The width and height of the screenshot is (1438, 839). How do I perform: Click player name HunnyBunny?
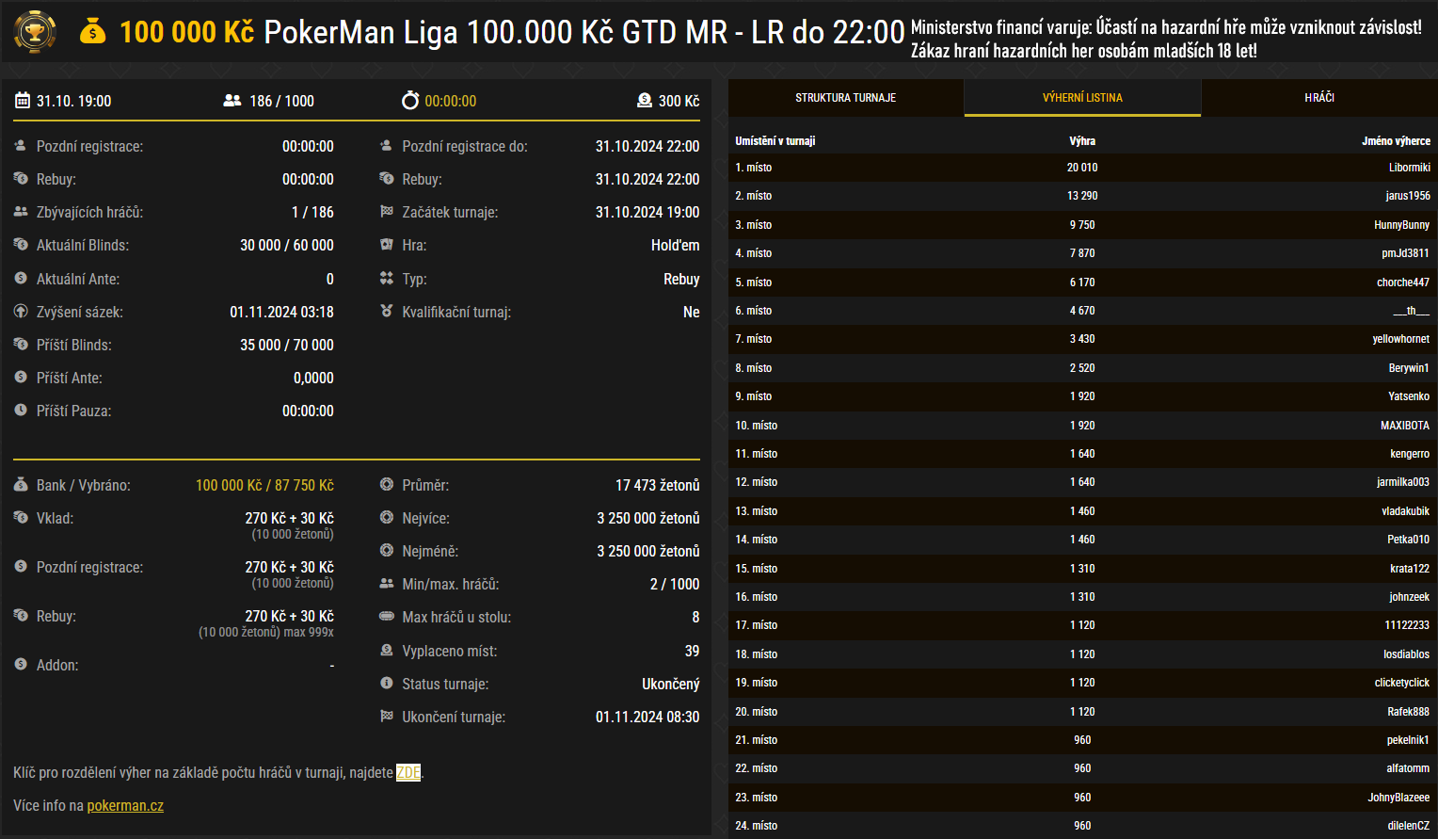pyautogui.click(x=1401, y=225)
